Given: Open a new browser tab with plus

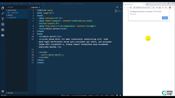Looking at the screenshot, I should (147, 4).
